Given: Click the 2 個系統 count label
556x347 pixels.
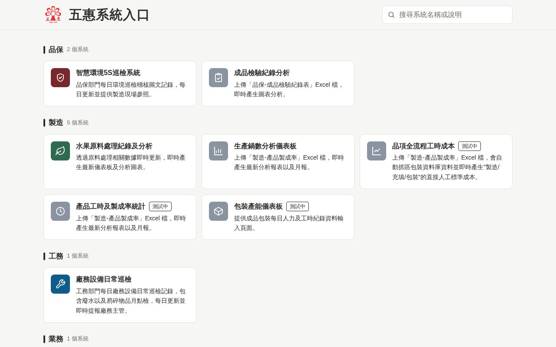Looking at the screenshot, I should 78,49.
